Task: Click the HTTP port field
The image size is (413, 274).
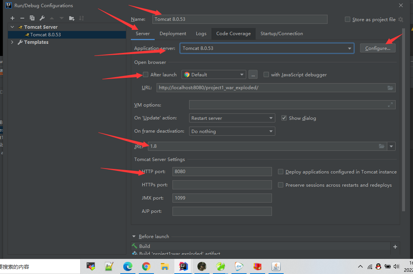Action: coord(222,172)
